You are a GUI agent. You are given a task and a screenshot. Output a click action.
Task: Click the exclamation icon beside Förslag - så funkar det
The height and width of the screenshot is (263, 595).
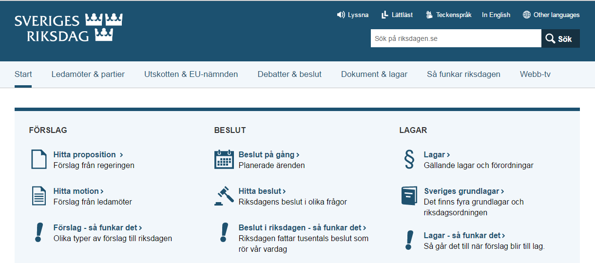[39, 232]
